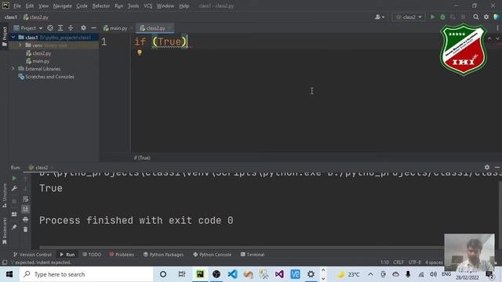The height and width of the screenshot is (282, 502).
Task: Open the Refactor menu
Action: [x=101, y=5]
